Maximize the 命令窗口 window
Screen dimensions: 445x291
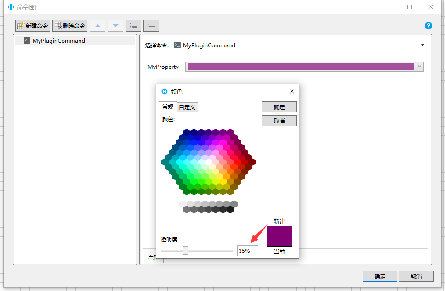(x=410, y=7)
